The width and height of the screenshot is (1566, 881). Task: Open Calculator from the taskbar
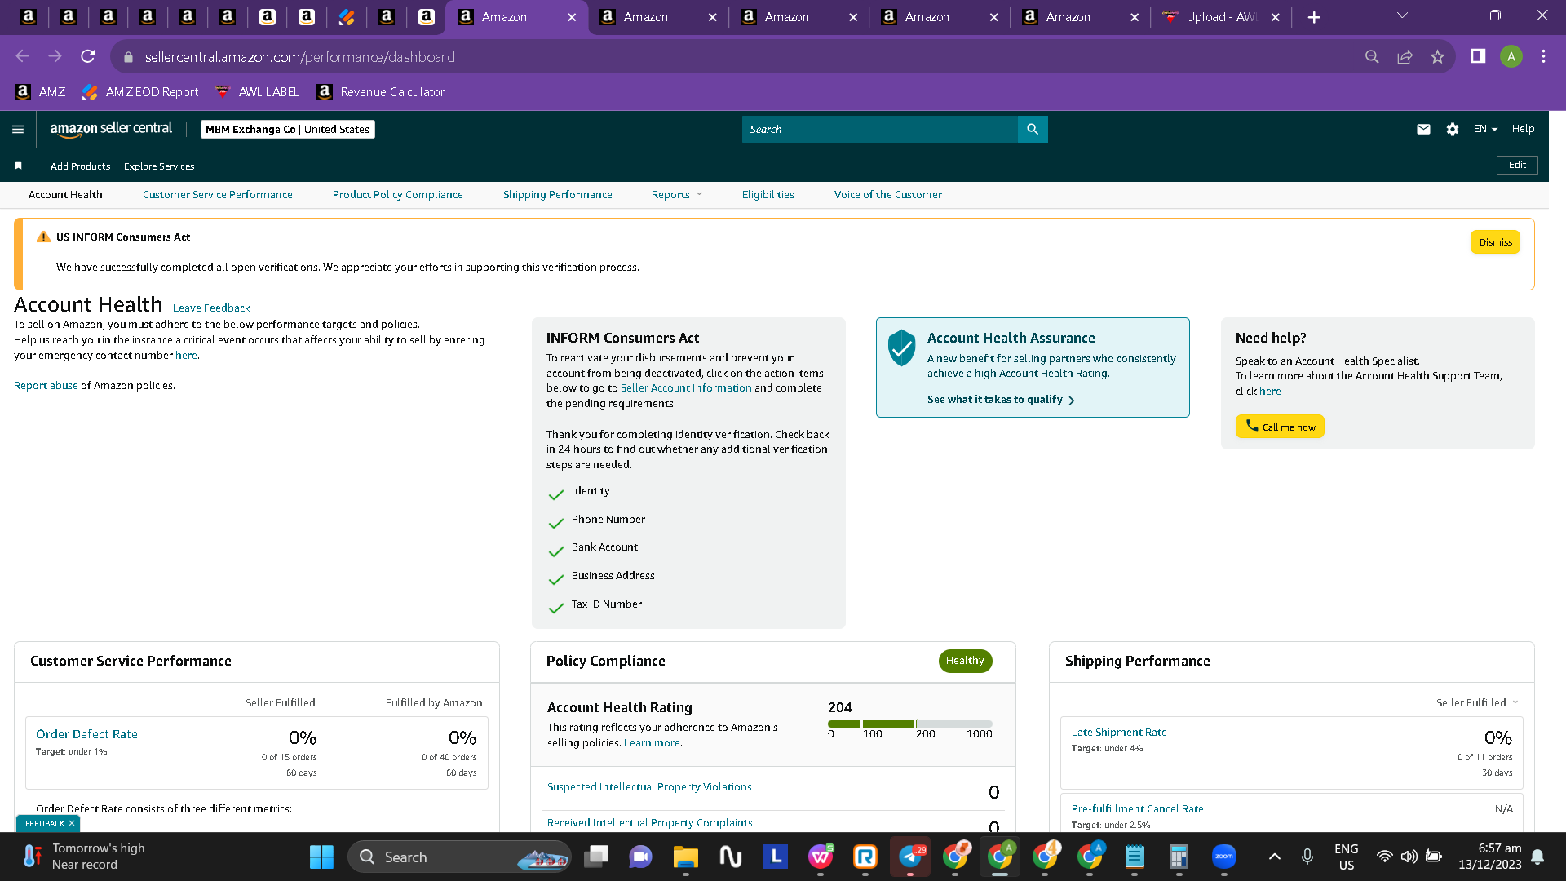(x=1179, y=857)
